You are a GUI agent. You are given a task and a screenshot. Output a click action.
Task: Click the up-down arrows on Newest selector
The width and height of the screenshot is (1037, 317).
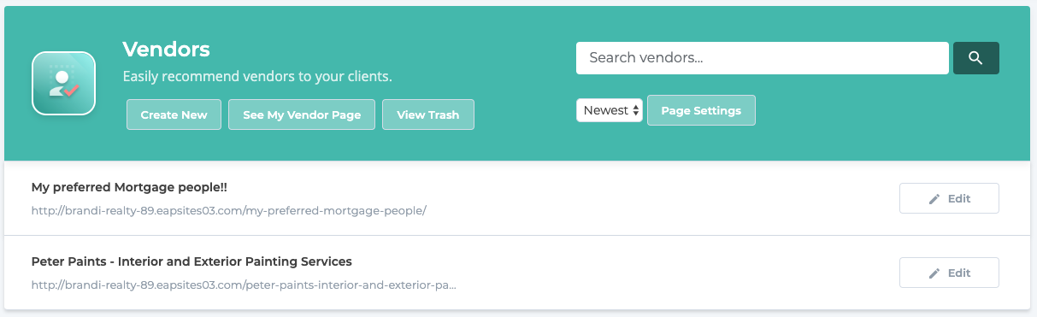tap(635, 110)
